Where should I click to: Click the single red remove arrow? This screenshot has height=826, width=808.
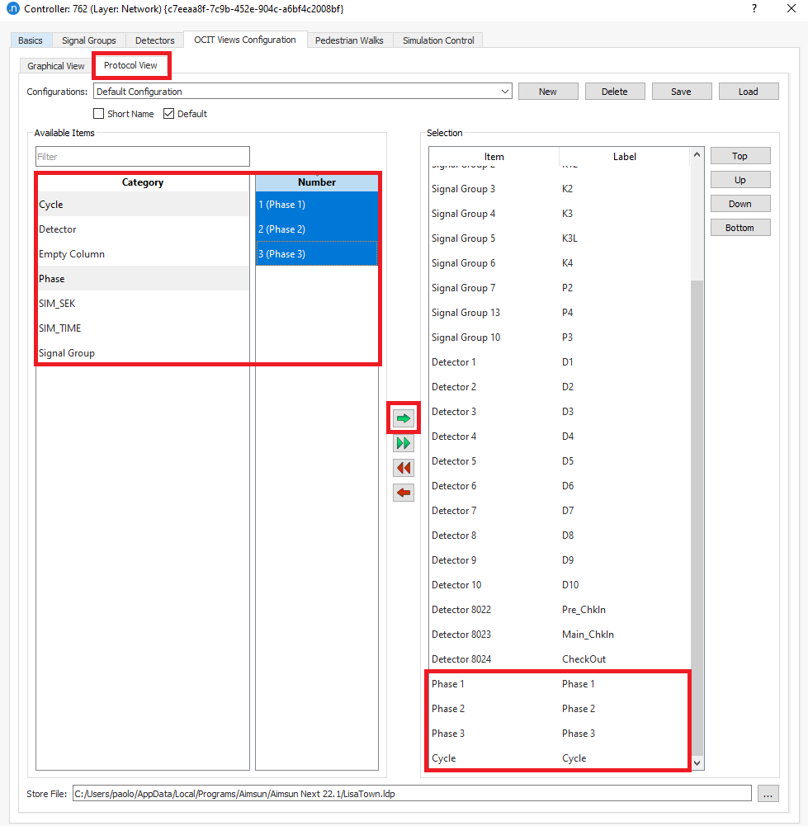point(404,493)
